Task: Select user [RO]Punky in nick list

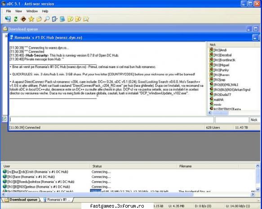Action: pyautogui.click(x=221, y=70)
